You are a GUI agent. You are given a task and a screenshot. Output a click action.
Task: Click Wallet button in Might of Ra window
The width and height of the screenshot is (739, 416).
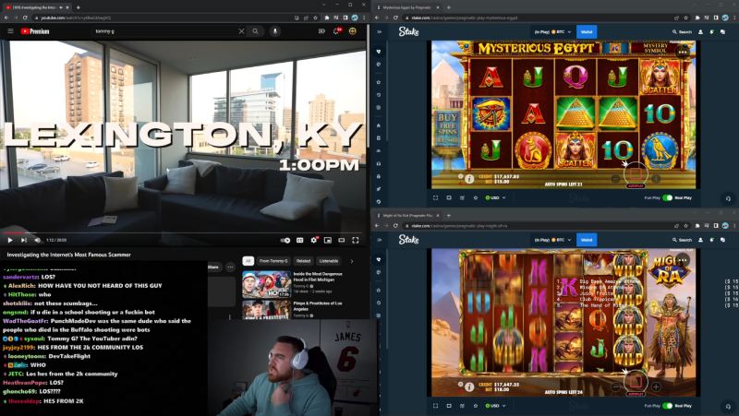587,240
